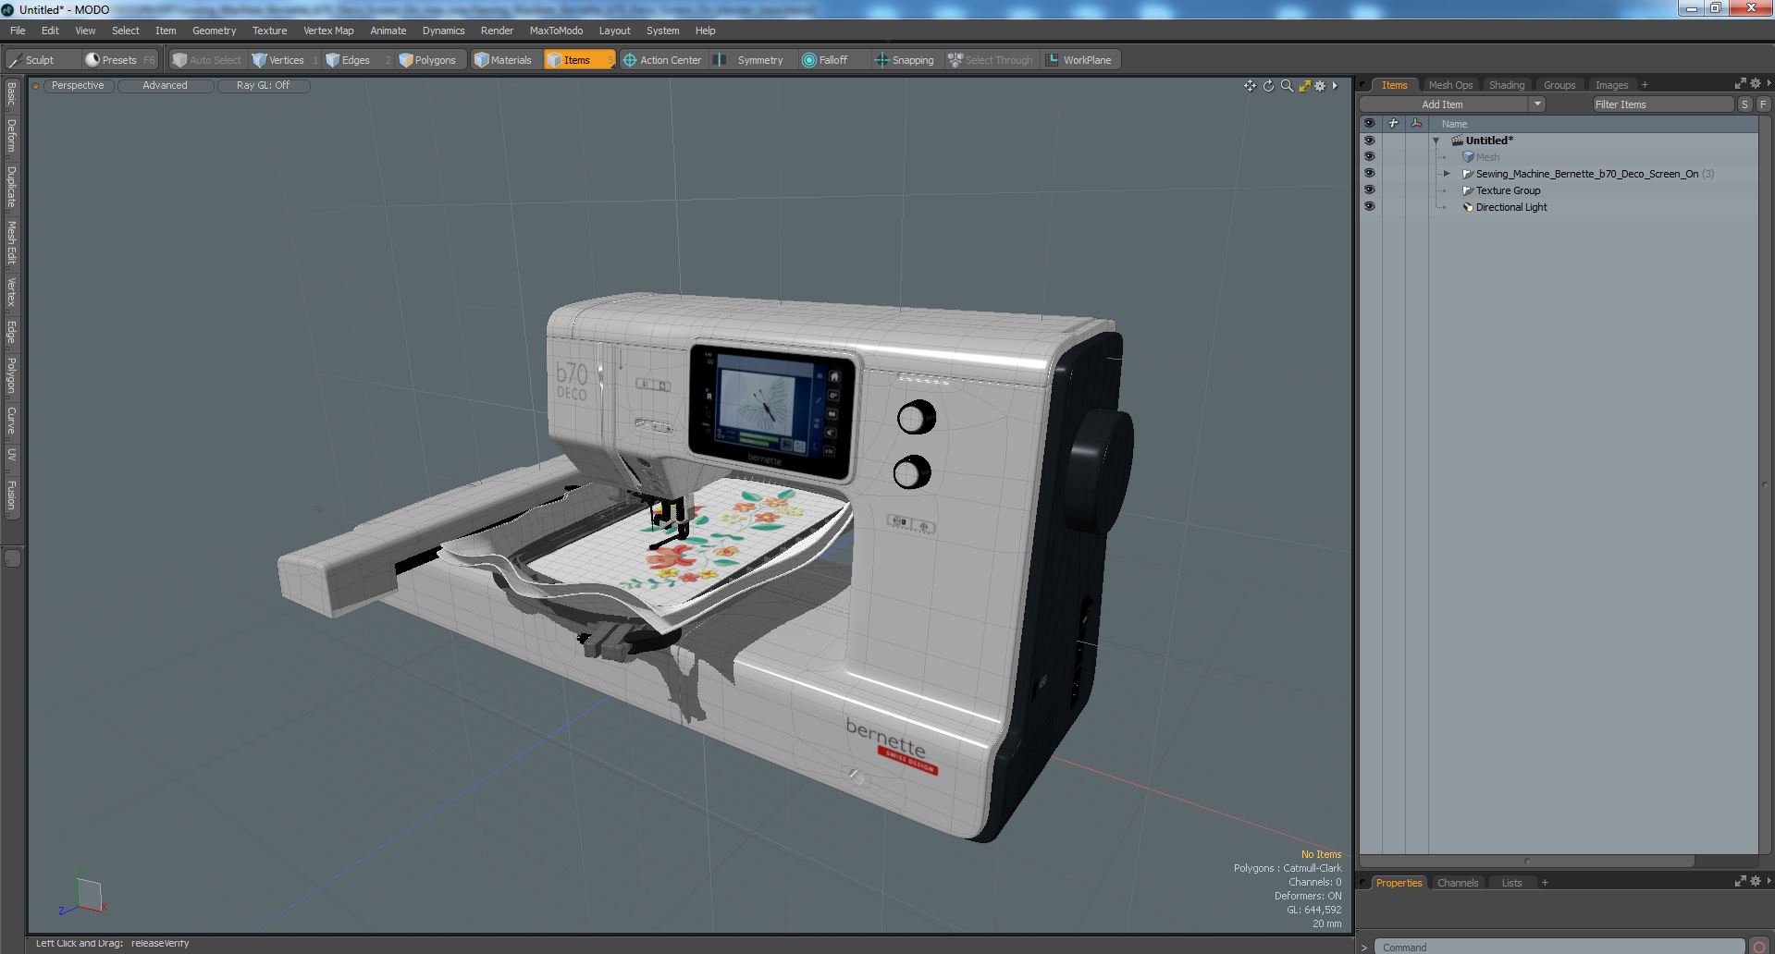Open the WorkPlane options
This screenshot has width=1775, height=954.
point(1079,60)
